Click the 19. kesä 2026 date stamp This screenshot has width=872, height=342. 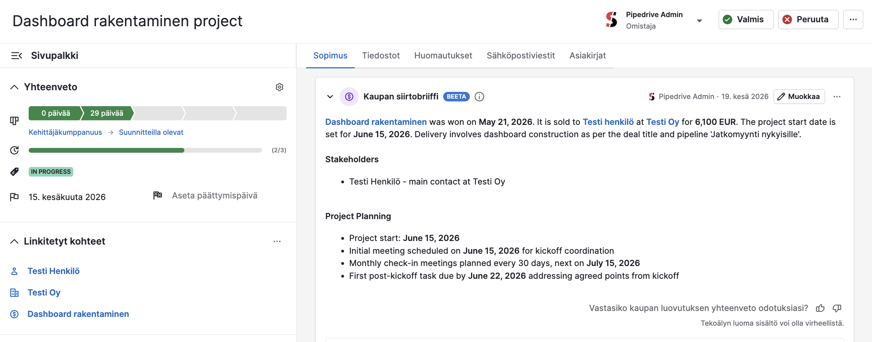coord(745,97)
